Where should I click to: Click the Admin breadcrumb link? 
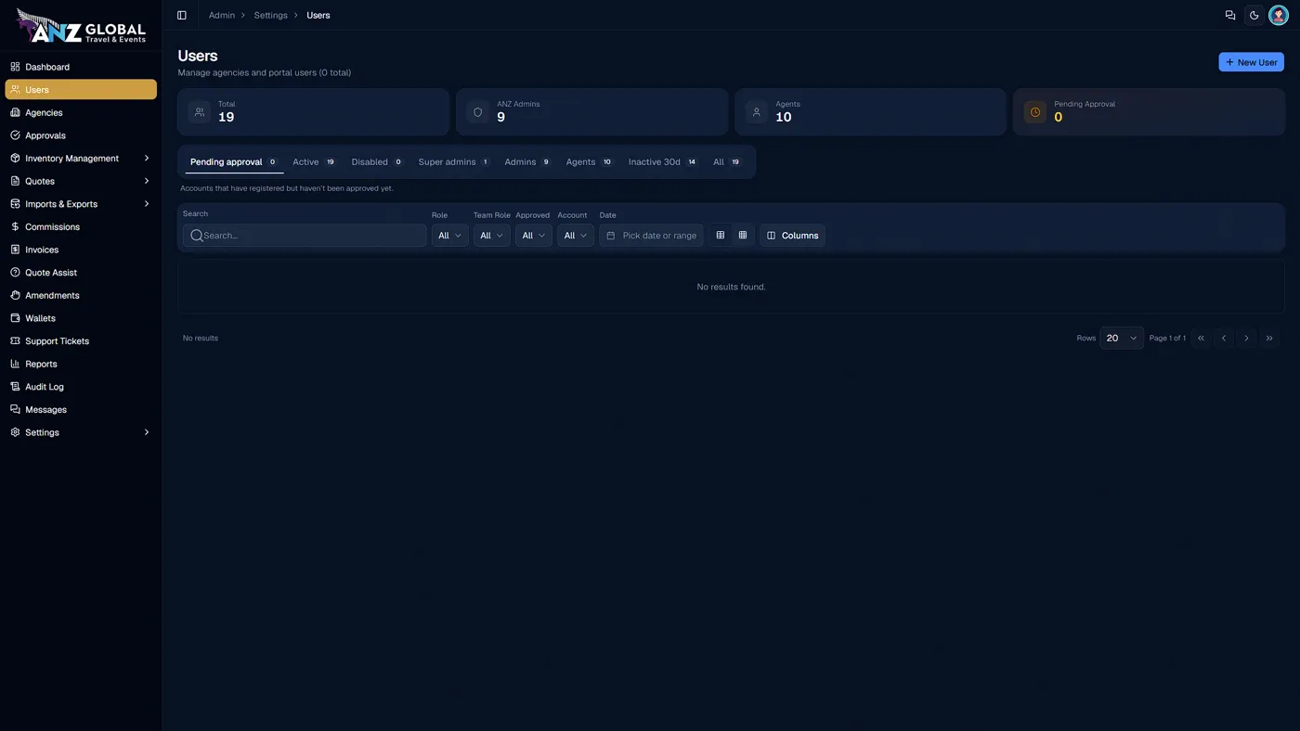coord(222,15)
